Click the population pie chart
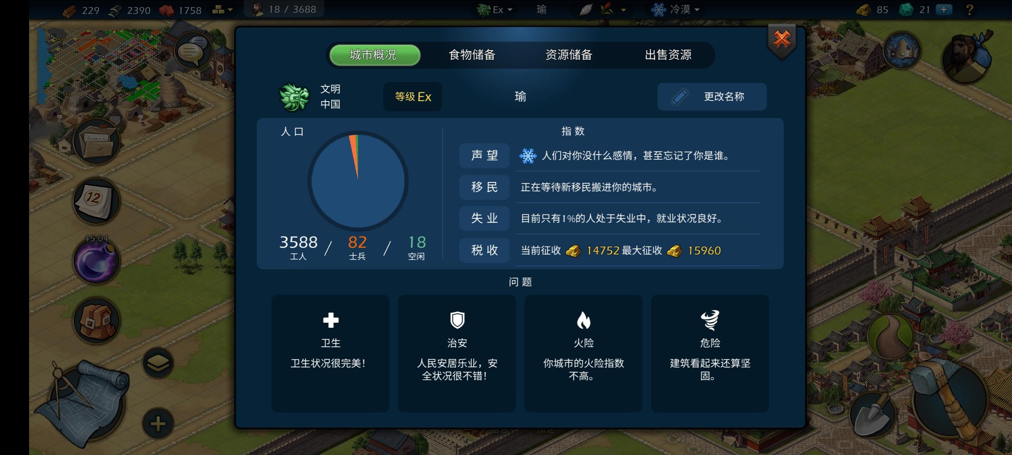This screenshot has width=1012, height=455. pos(358,181)
